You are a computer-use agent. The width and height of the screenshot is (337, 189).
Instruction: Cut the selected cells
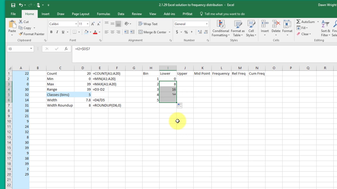tap(23, 22)
